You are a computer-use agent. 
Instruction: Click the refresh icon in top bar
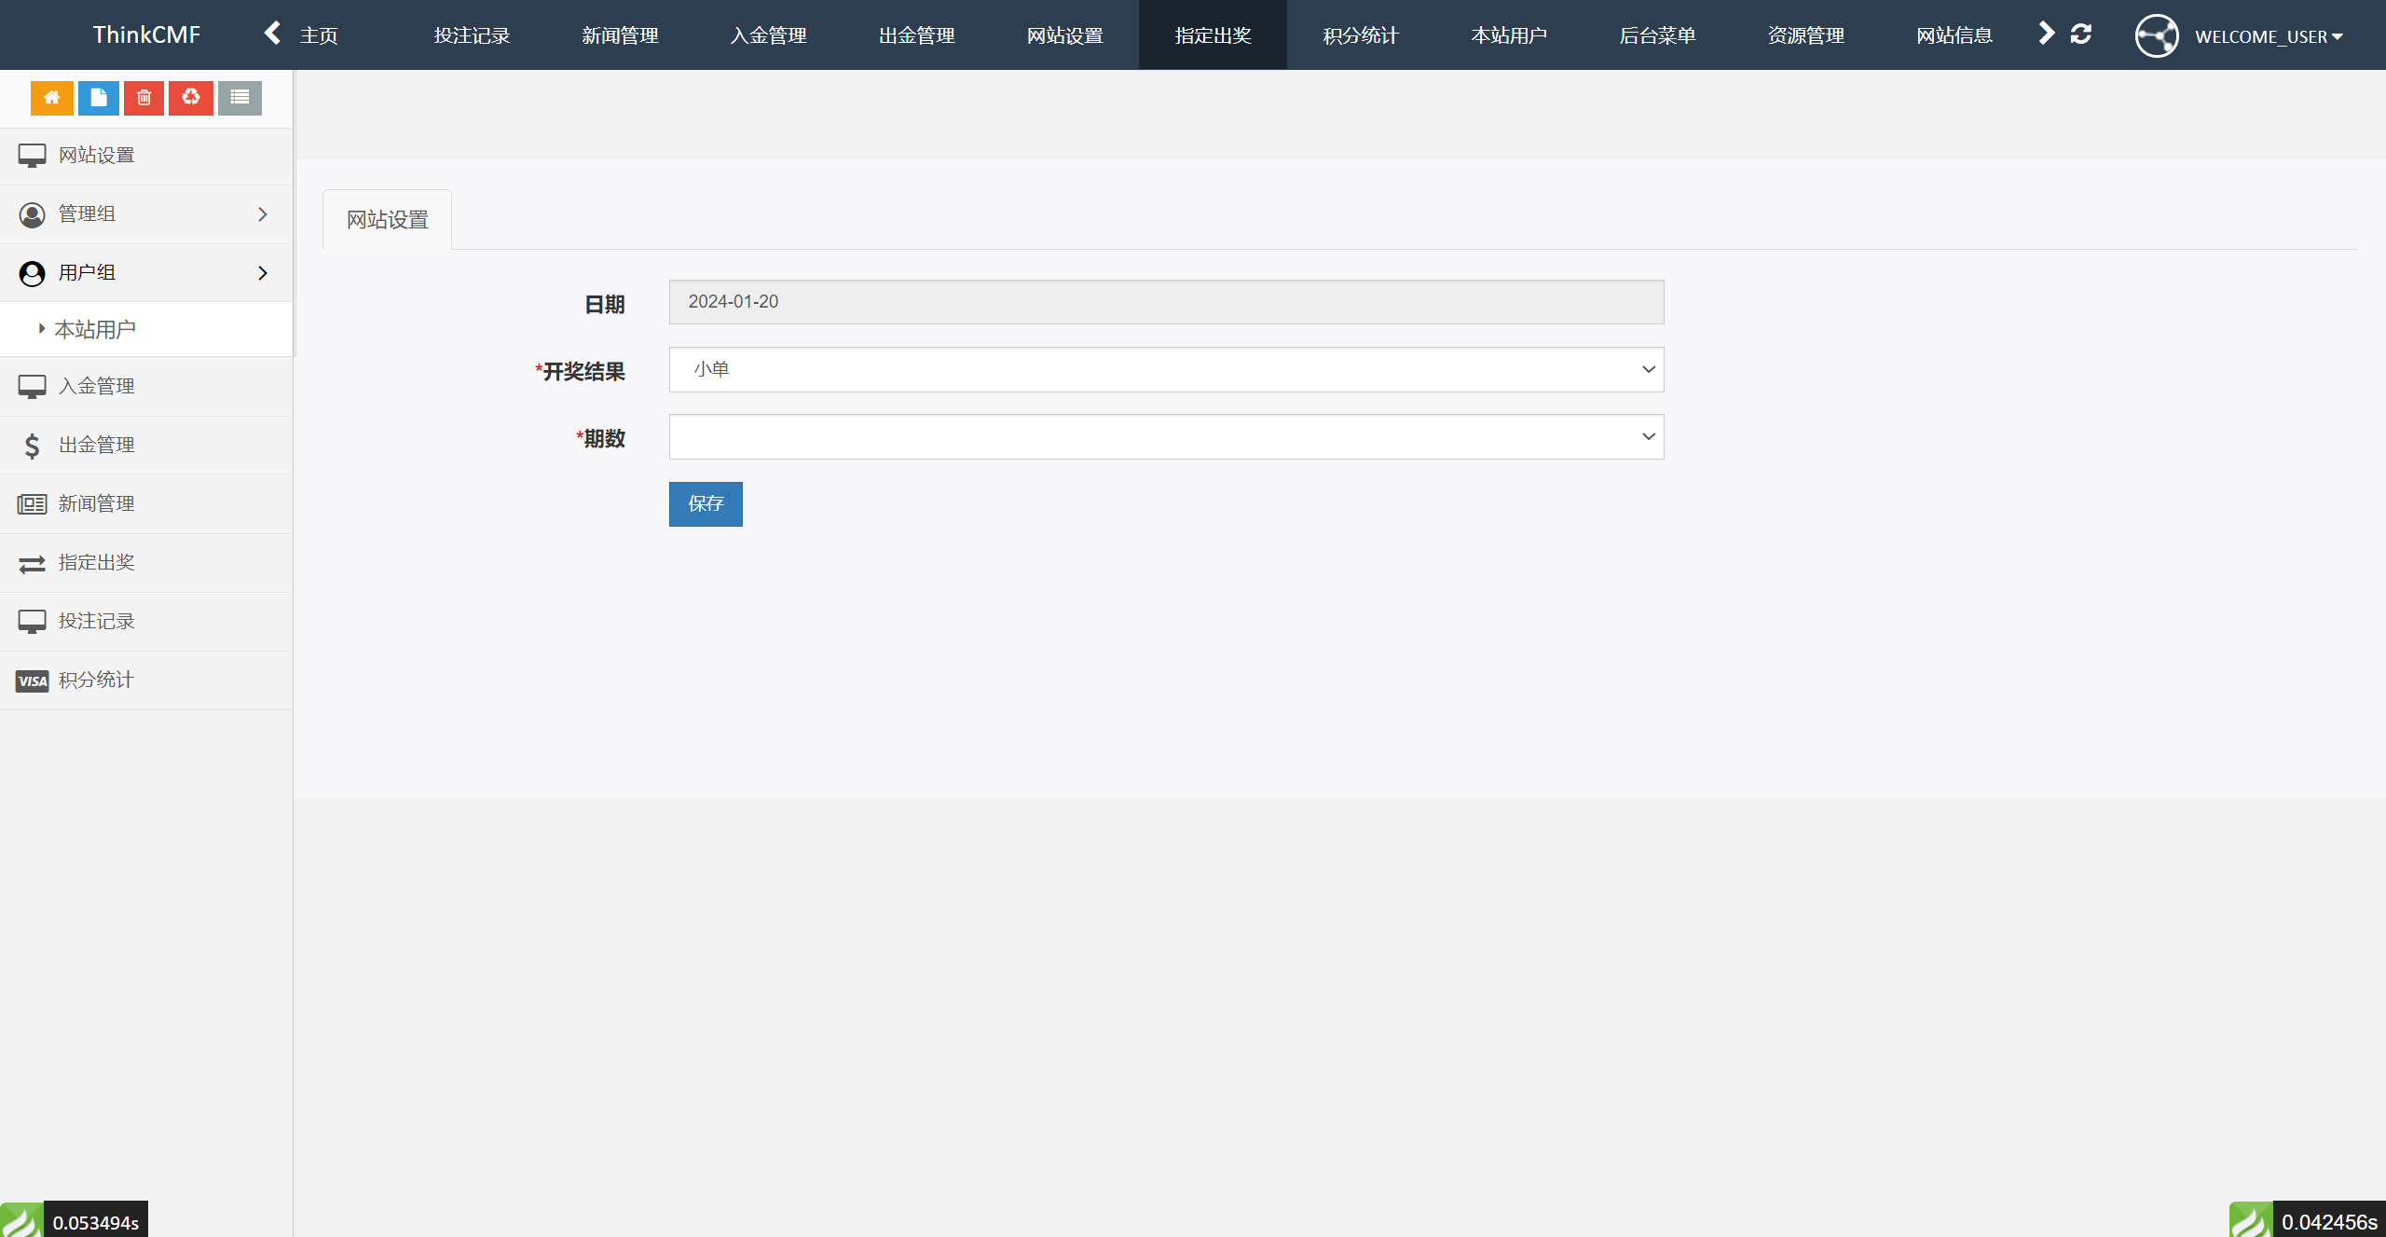(x=2080, y=34)
